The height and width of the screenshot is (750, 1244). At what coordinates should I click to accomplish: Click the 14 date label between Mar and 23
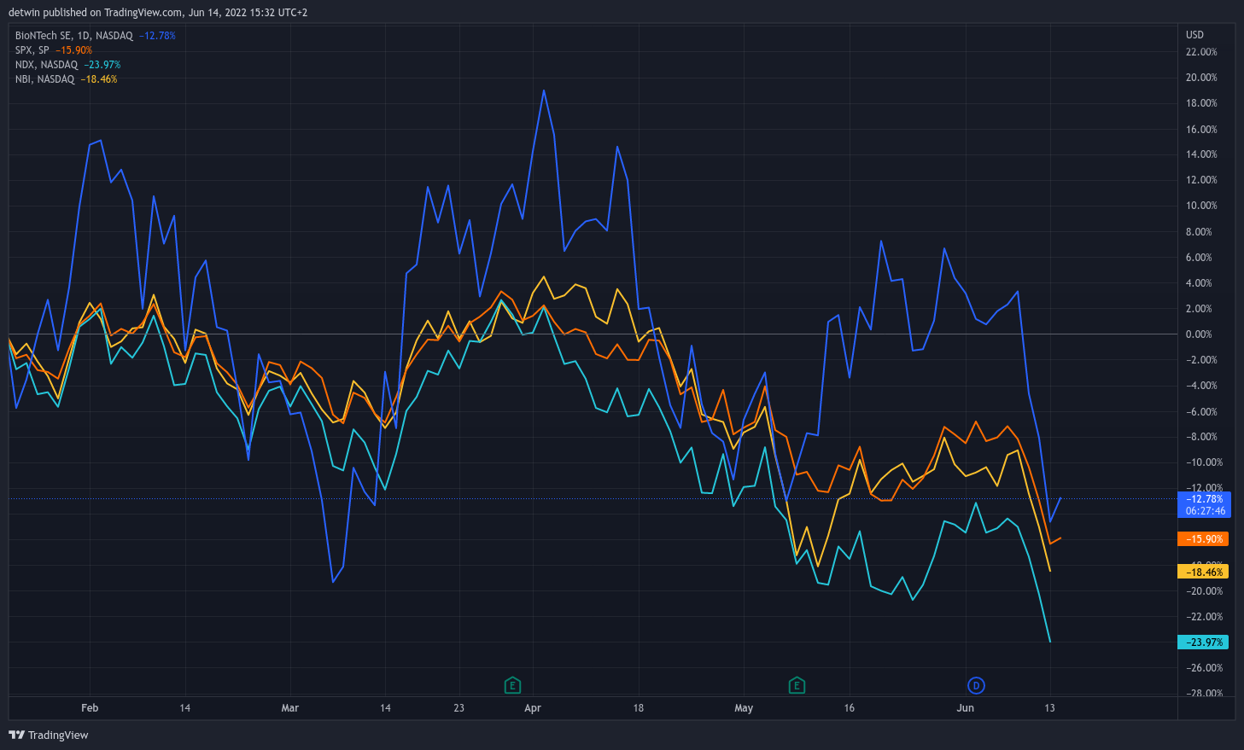tap(386, 708)
